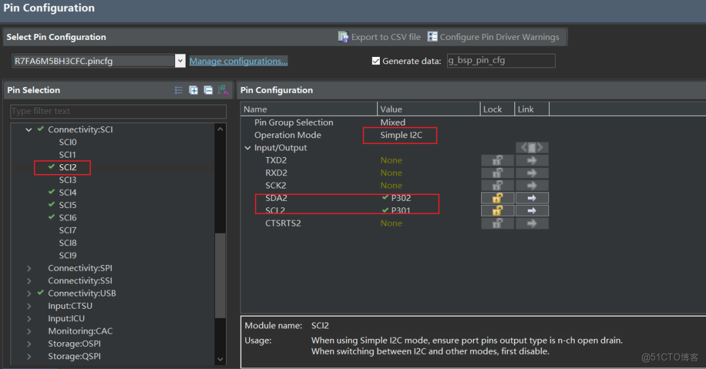This screenshot has height=369, width=706.
Task: Click the None value for TXD2
Action: [392, 160]
